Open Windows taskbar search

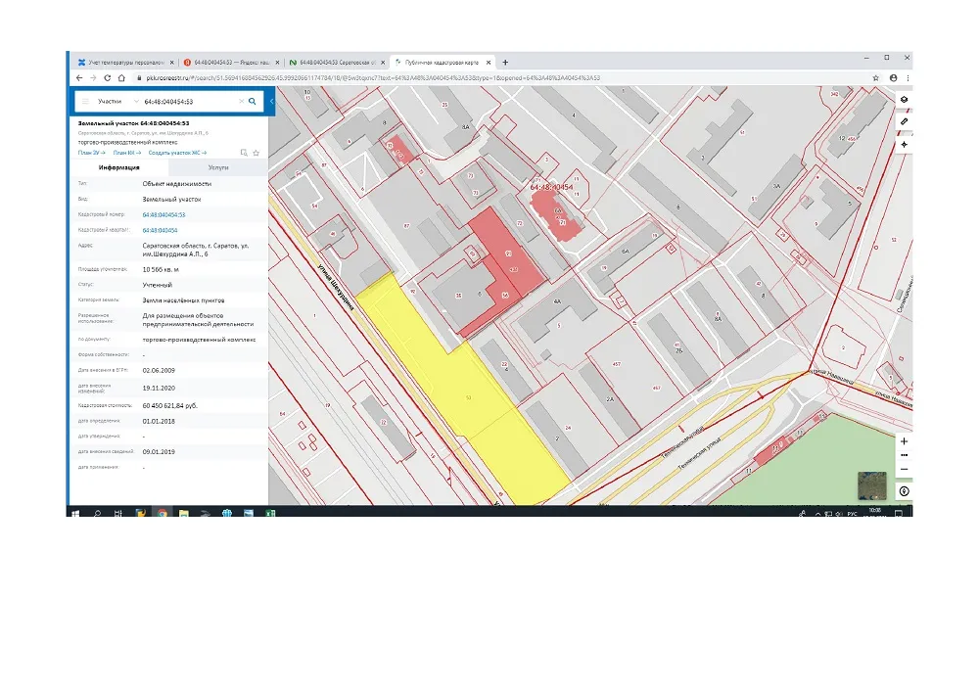tap(97, 513)
